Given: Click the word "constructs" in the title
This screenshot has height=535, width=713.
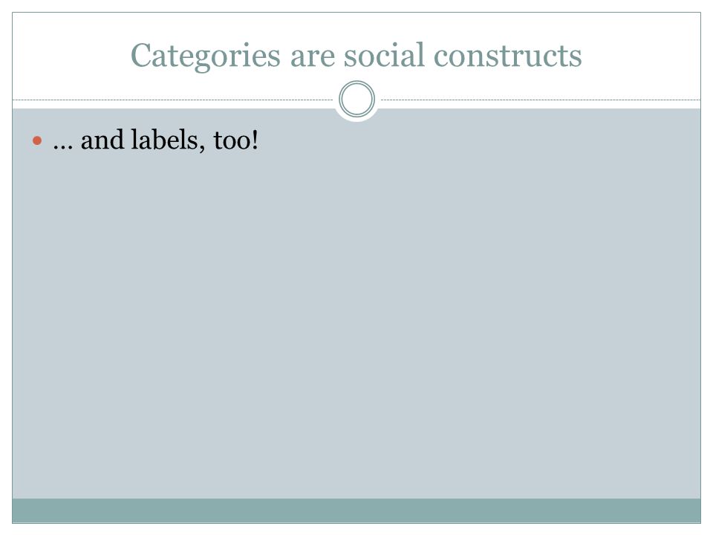Looking at the screenshot, I should 507,57.
